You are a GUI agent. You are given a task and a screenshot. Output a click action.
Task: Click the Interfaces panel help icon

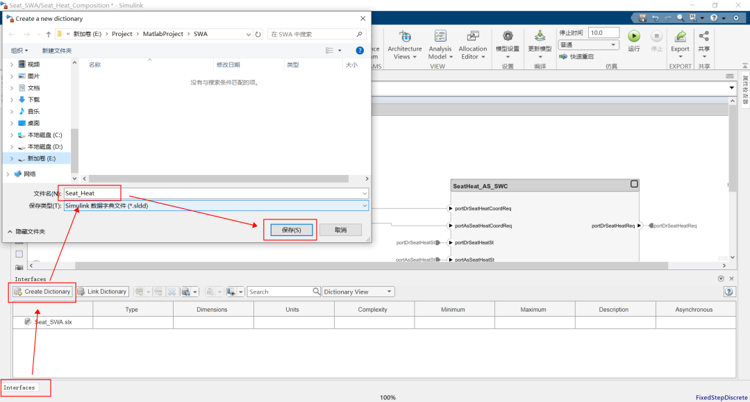click(729, 292)
